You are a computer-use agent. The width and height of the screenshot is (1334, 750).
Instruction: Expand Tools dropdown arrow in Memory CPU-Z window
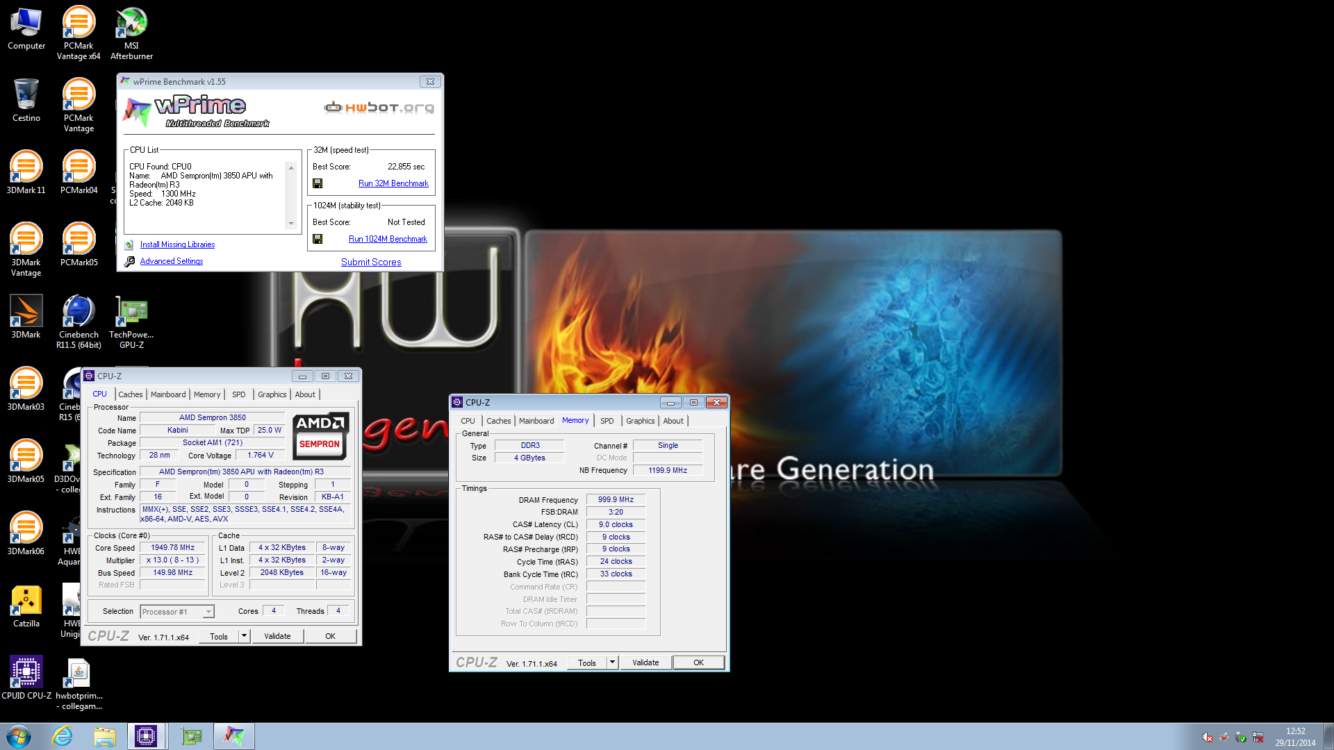pos(612,662)
